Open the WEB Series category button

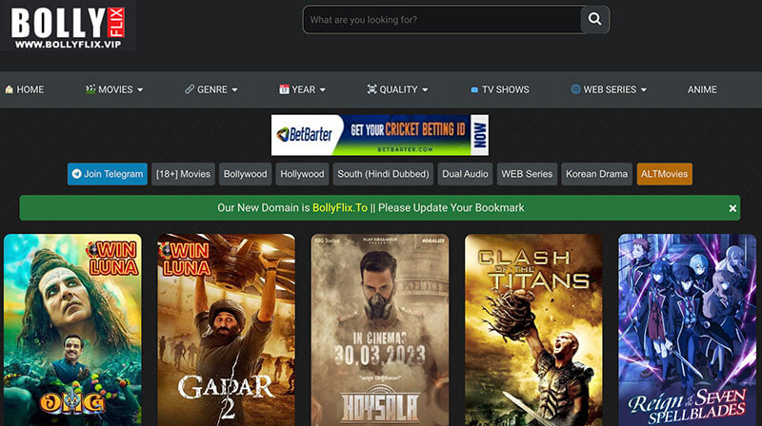(x=527, y=174)
